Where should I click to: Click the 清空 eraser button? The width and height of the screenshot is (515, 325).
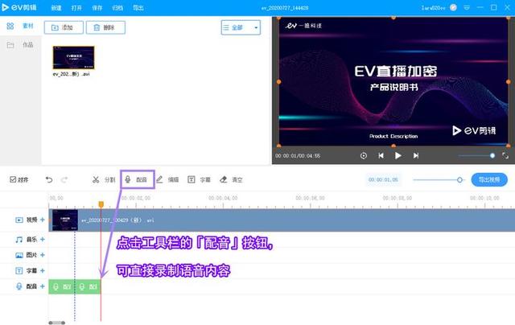coord(231,179)
